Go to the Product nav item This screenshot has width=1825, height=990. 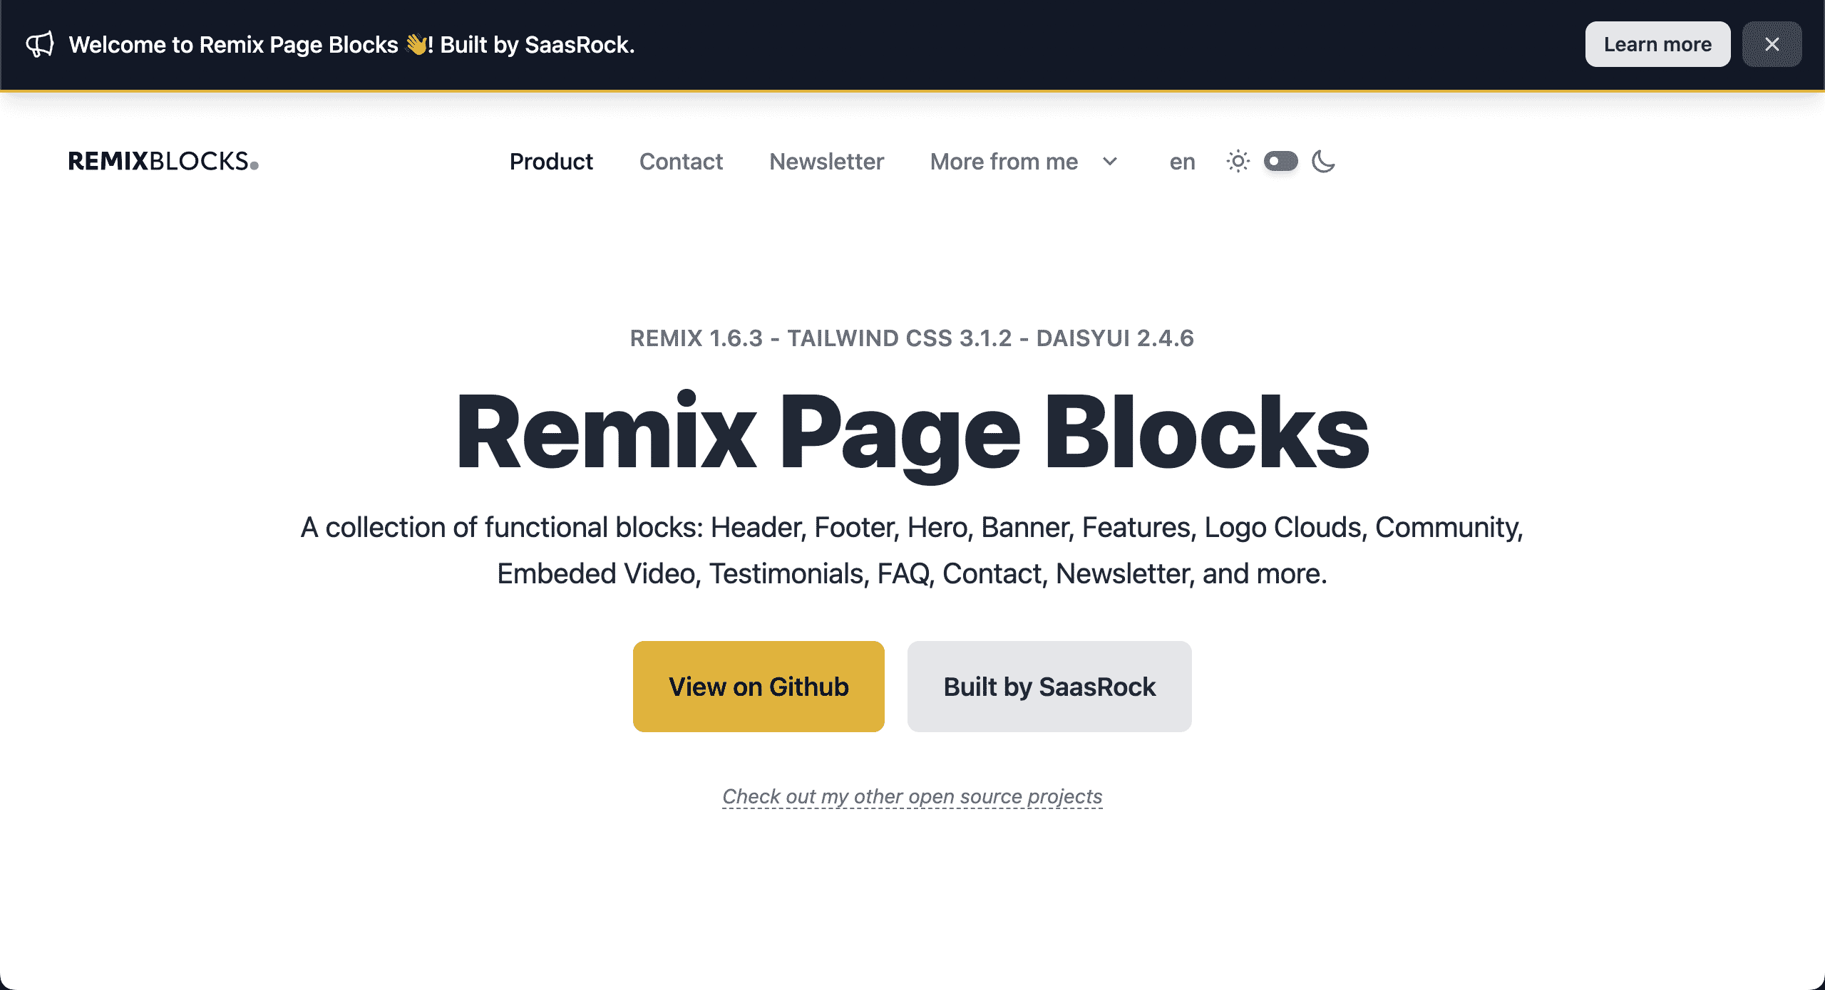551,162
